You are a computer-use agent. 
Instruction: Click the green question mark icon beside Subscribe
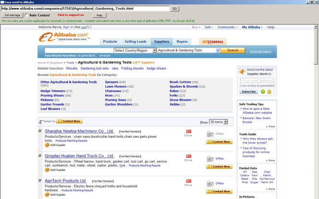point(263,92)
